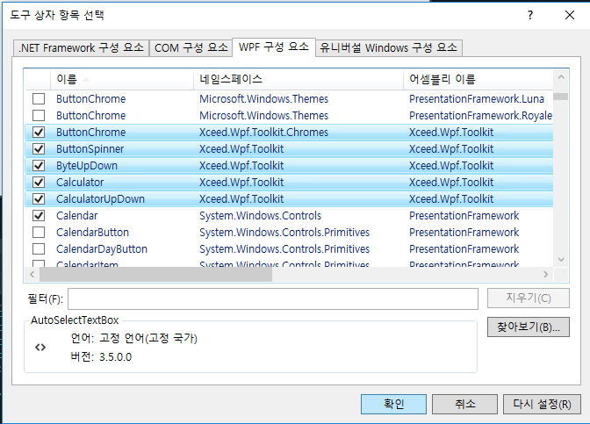Screen dimensions: 590x424
Task: Select the CalculatorUpDown row name
Action: click(x=100, y=198)
